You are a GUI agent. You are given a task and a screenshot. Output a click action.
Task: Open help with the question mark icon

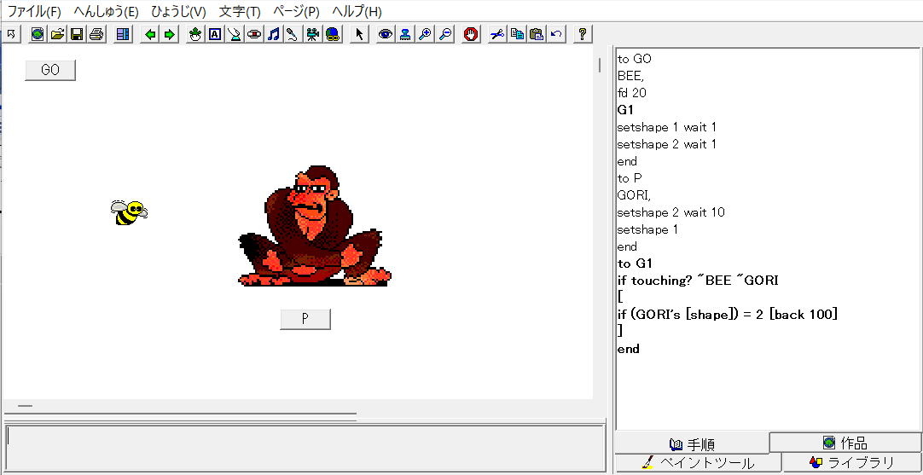pyautogui.click(x=582, y=34)
